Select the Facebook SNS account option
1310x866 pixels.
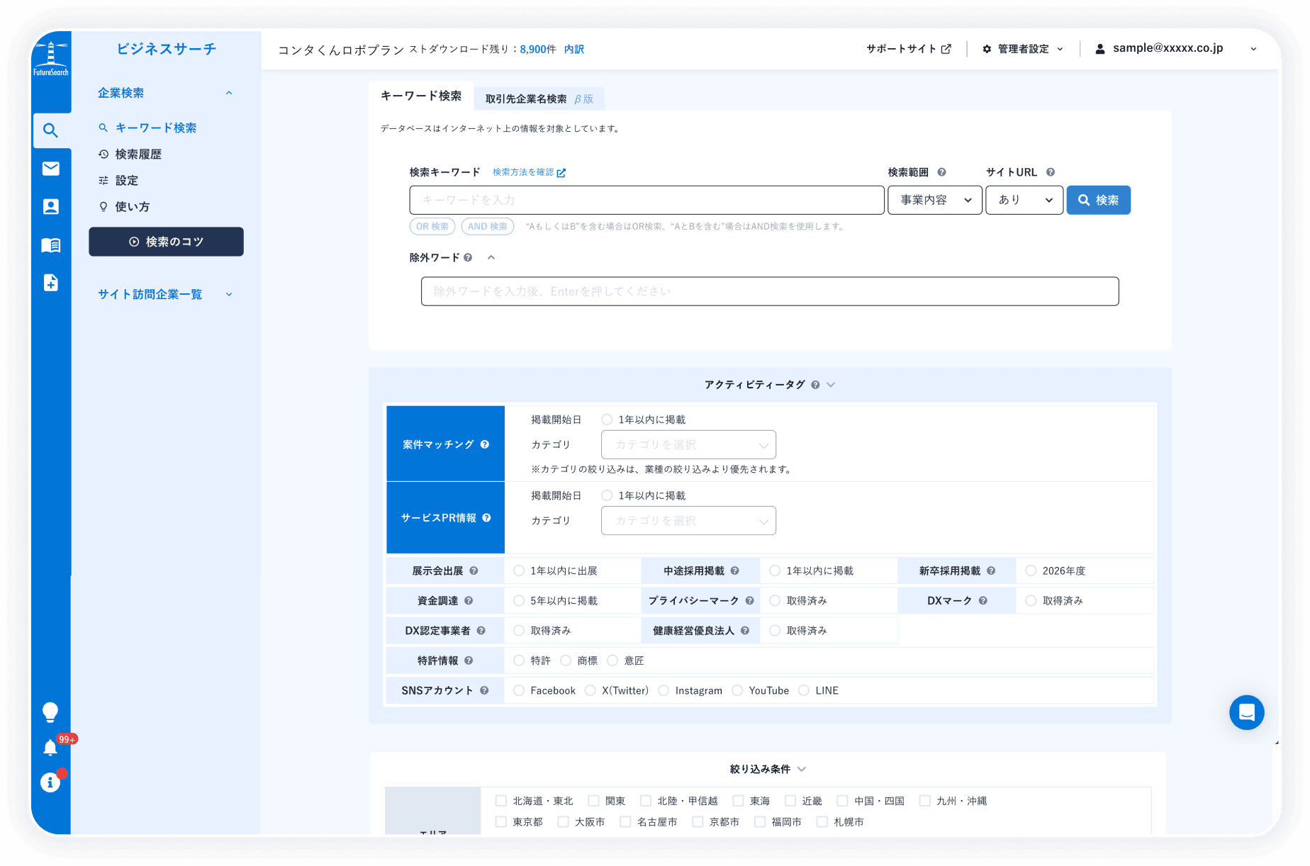coord(520,690)
